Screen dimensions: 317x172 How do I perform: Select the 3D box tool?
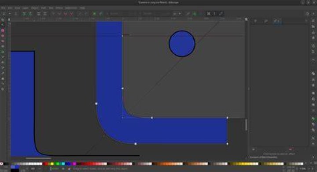(x=3, y=46)
